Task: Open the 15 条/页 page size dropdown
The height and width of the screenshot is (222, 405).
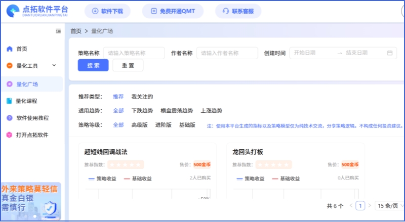Action: 389,206
